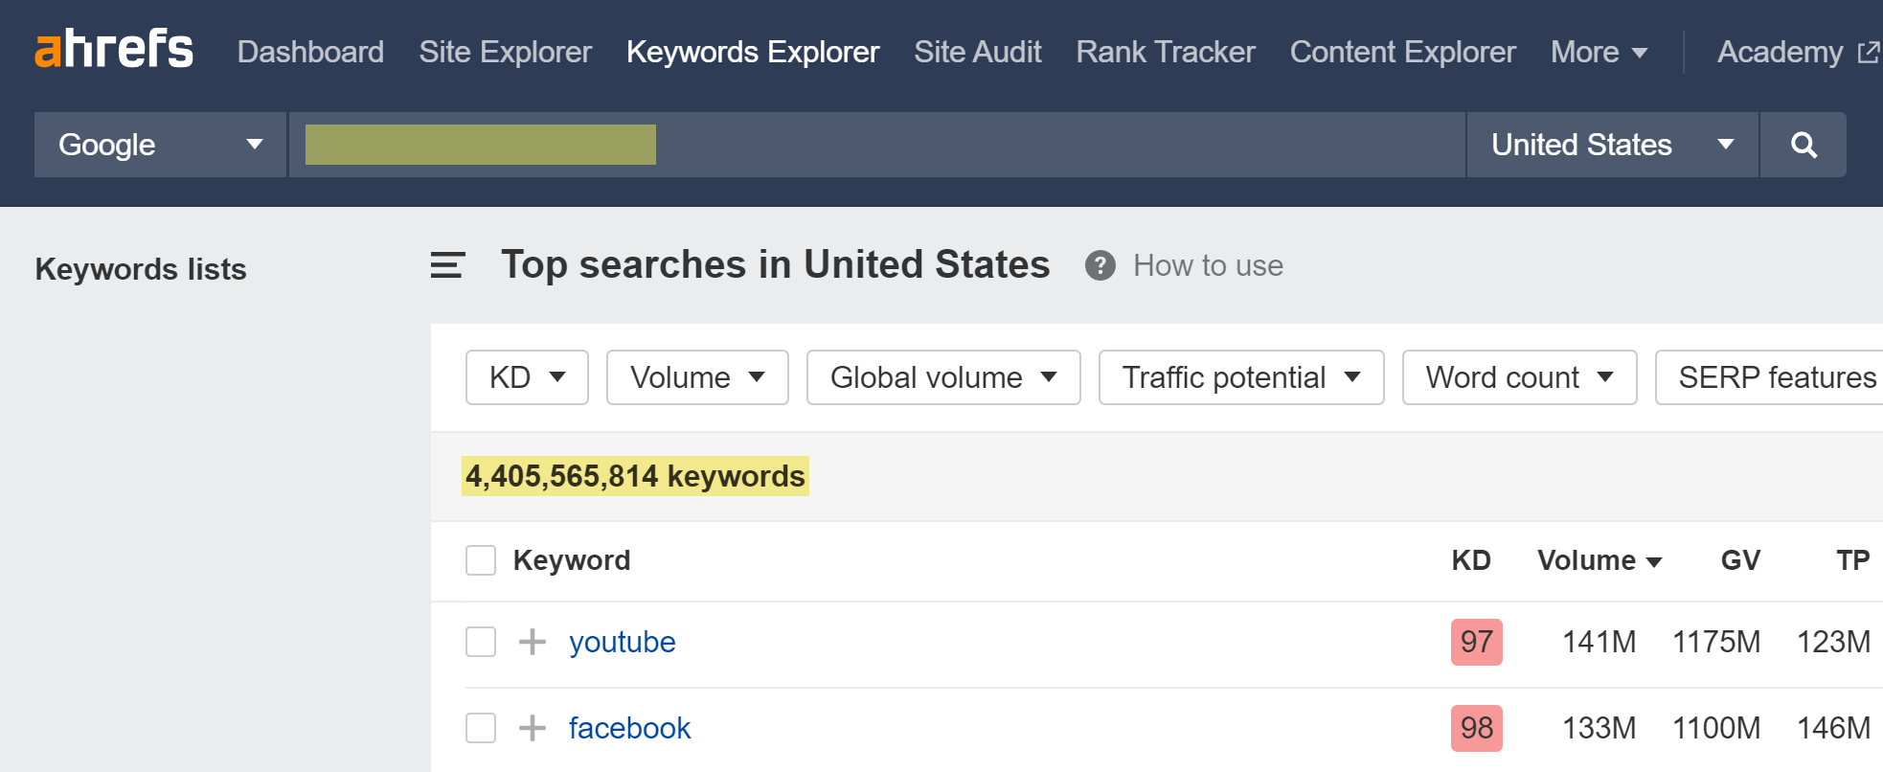Expand the KD filter dropdown
The width and height of the screenshot is (1883, 772).
tap(527, 377)
